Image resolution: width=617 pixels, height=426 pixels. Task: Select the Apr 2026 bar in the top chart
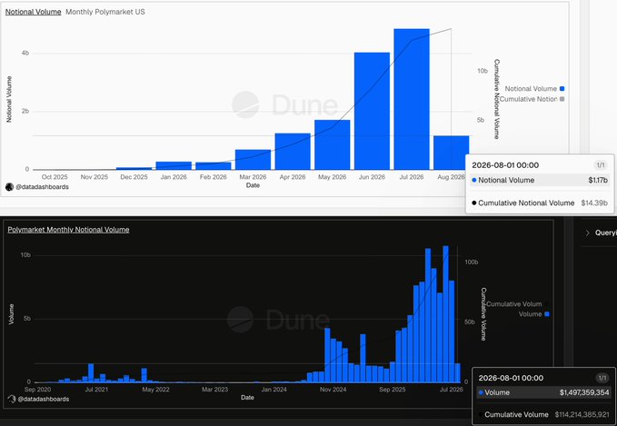point(293,152)
